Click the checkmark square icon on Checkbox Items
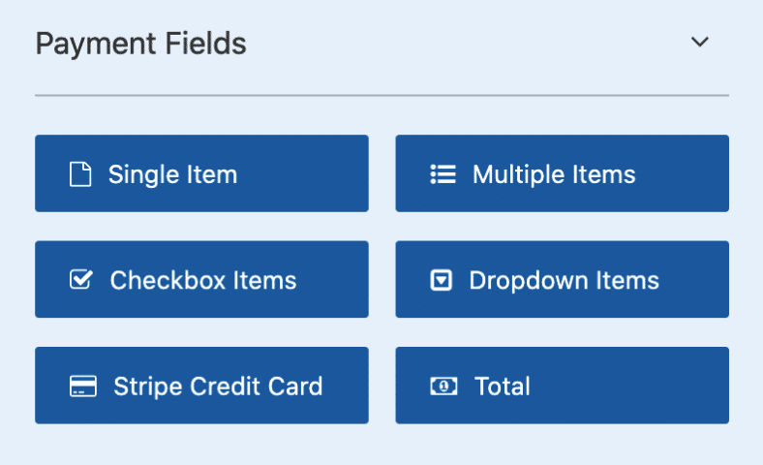 tap(80, 280)
